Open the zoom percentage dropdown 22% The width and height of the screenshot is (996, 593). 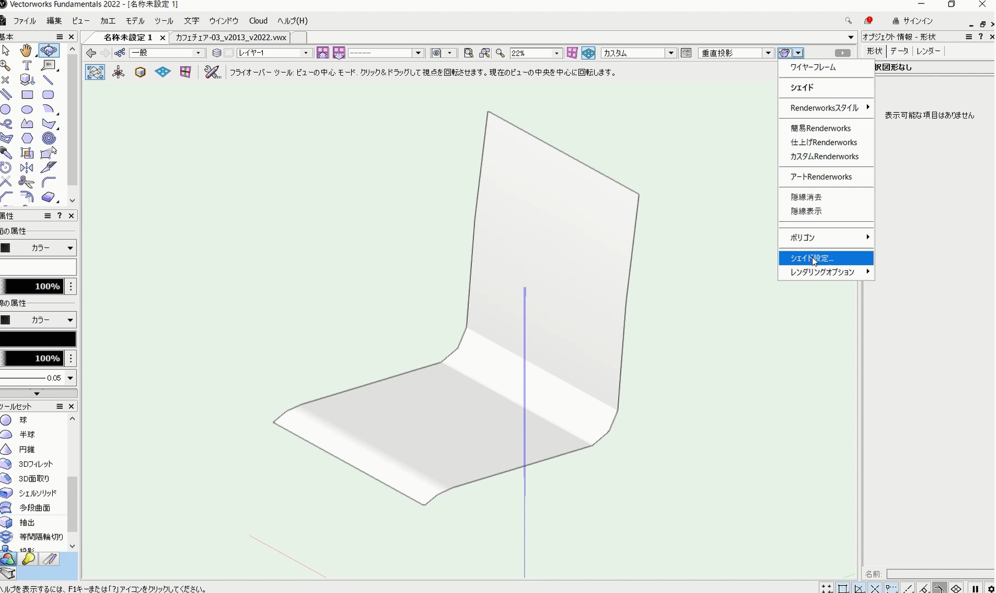[x=535, y=53]
